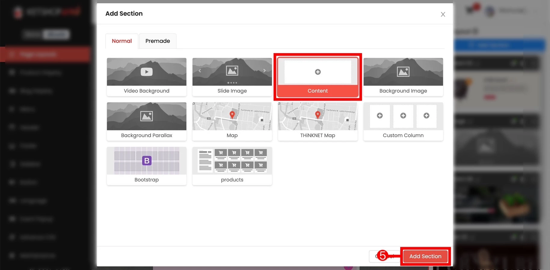Select the THiNKNET Map section
The height and width of the screenshot is (270, 550).
(318, 121)
